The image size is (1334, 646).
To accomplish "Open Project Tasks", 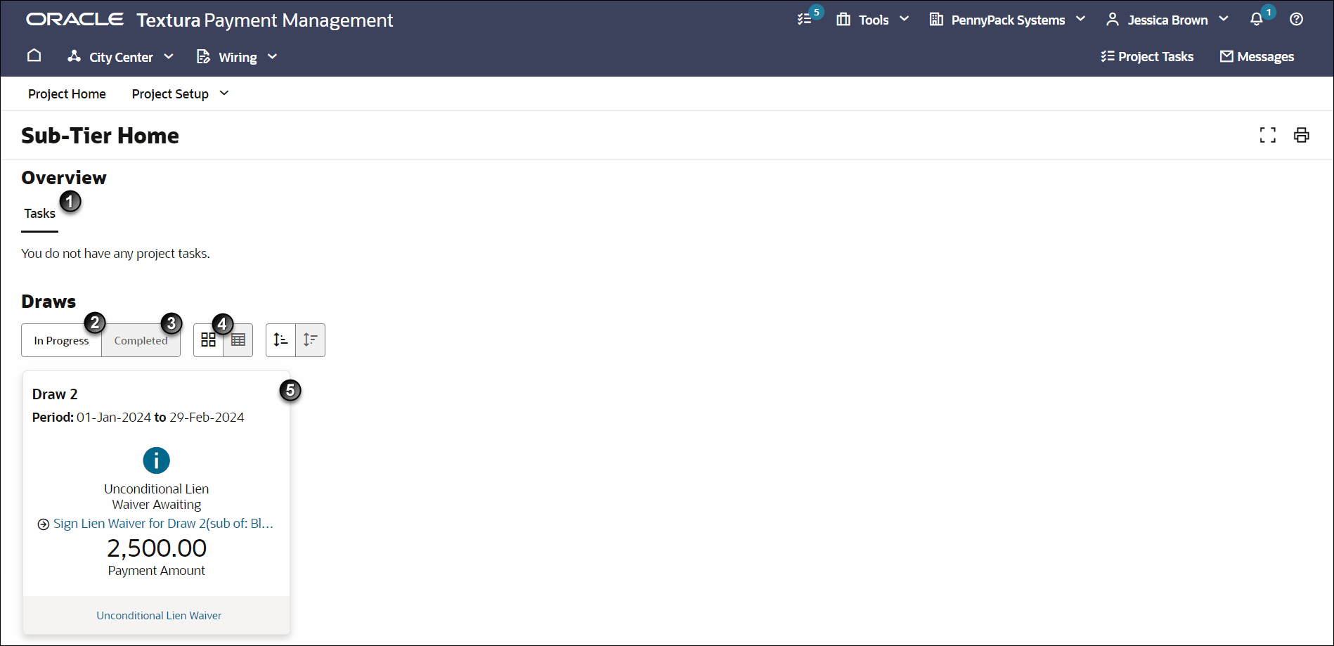I will coord(1147,57).
